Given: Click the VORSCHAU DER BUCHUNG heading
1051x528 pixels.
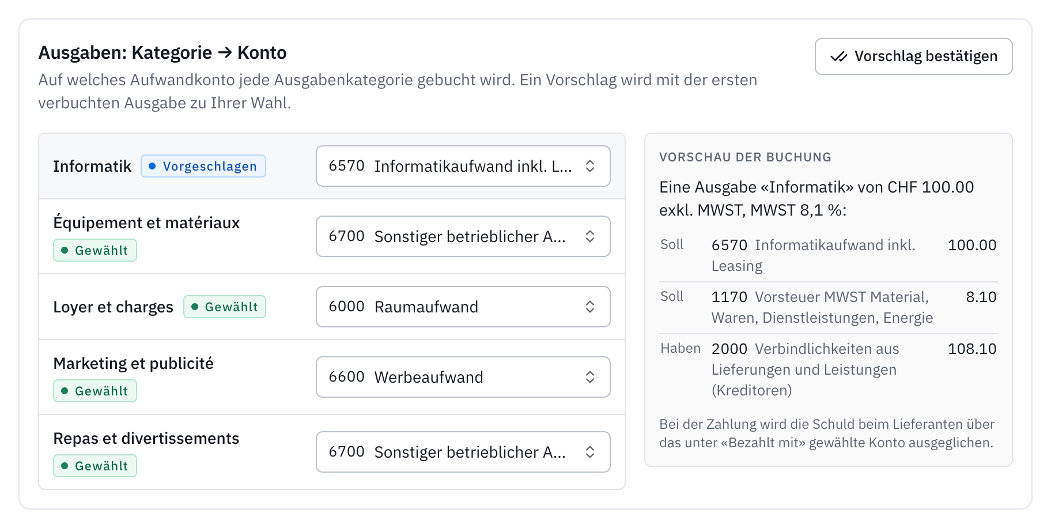Looking at the screenshot, I should click(x=745, y=157).
